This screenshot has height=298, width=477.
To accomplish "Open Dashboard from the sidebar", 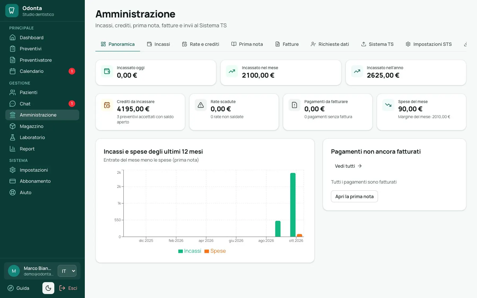I will click(42, 38).
